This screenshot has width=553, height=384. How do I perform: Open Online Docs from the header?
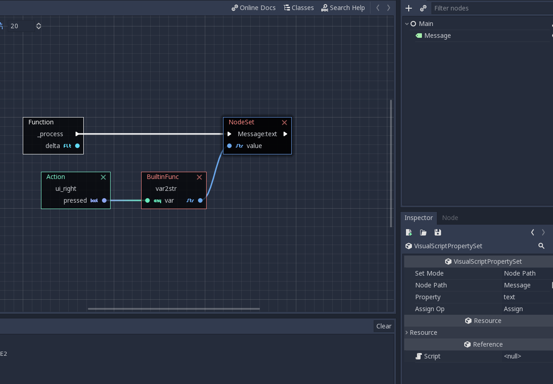pos(254,7)
